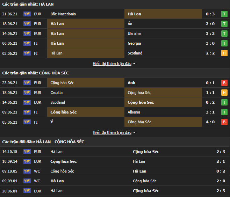Click the green T badge for Cộng hòa Séc vs Albania
The height and width of the screenshot is (197, 230).
coord(224,112)
